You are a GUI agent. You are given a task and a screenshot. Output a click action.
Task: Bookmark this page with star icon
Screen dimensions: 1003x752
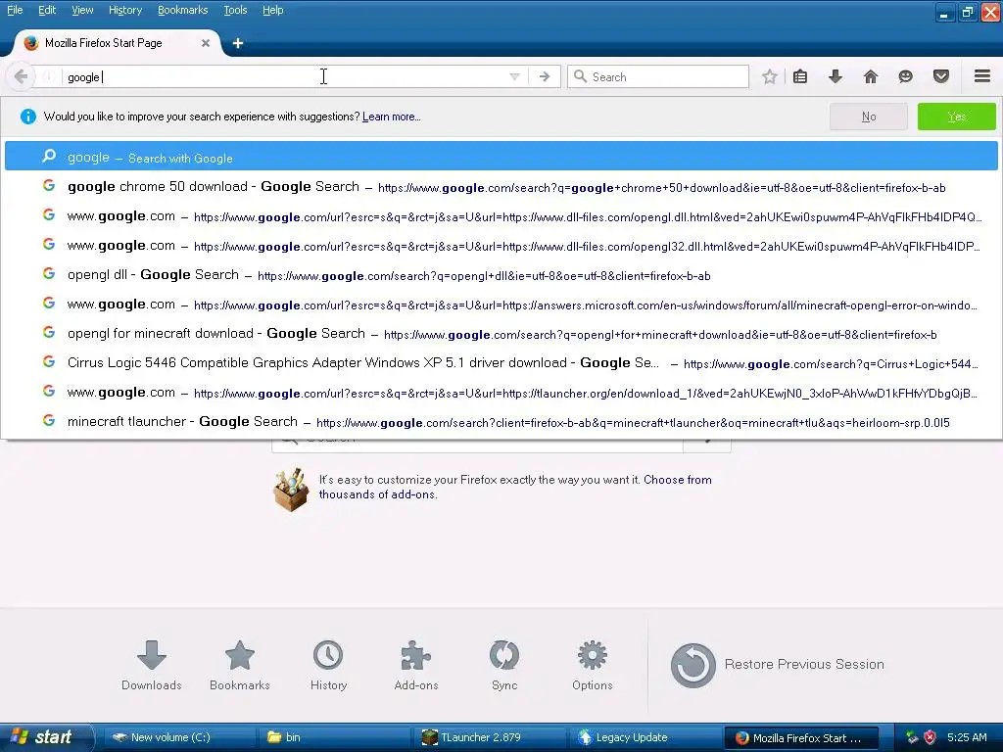[x=770, y=76]
